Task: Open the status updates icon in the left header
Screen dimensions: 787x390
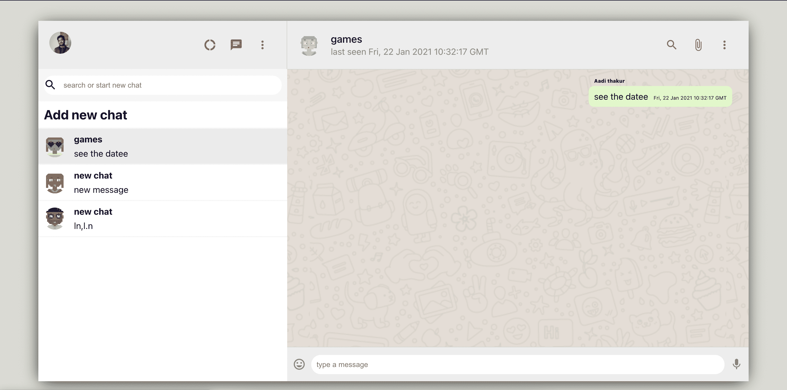Action: pyautogui.click(x=210, y=45)
